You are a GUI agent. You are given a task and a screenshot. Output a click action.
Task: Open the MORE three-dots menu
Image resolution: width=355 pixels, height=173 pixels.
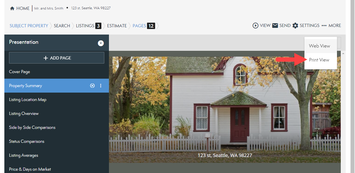324,26
